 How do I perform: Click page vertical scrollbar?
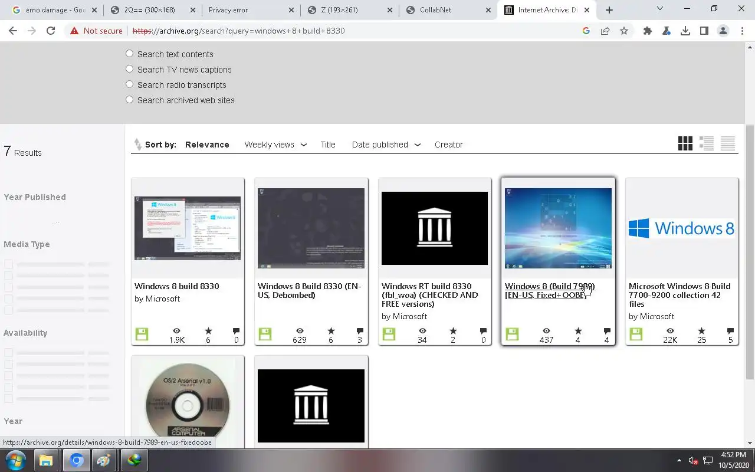tap(750, 253)
